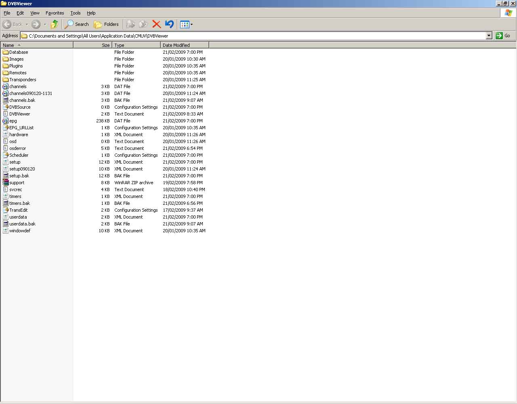Click the Windows flag logo icon
The height and width of the screenshot is (404, 517).
click(508, 13)
